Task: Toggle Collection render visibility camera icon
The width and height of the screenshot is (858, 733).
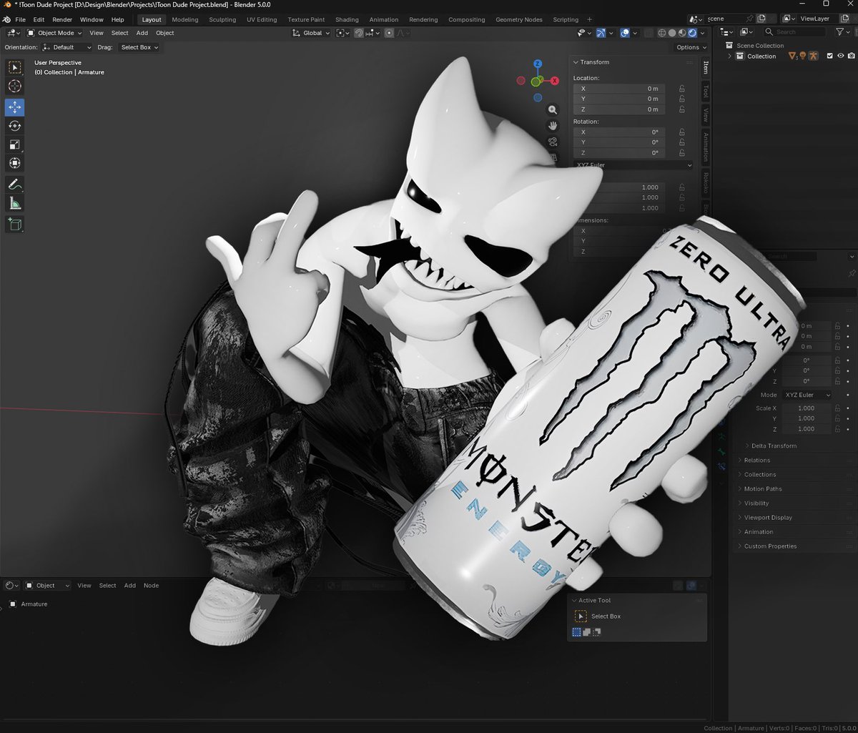Action: coord(851,56)
